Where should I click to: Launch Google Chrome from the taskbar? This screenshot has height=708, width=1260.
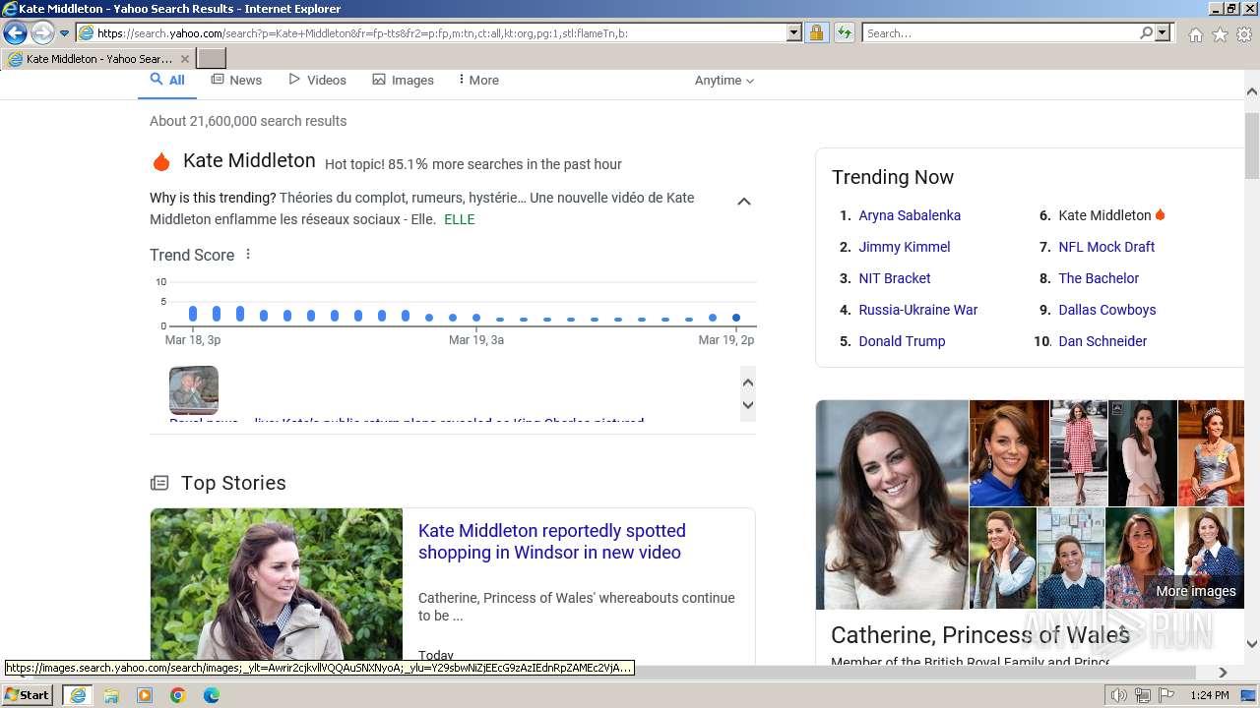(x=178, y=695)
